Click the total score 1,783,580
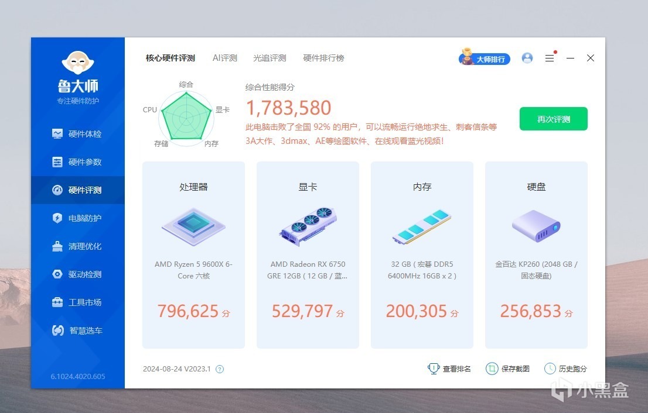The height and width of the screenshot is (413, 648). click(288, 108)
